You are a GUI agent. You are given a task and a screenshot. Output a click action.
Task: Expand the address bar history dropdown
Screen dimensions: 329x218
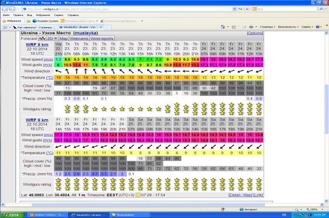point(234,9)
